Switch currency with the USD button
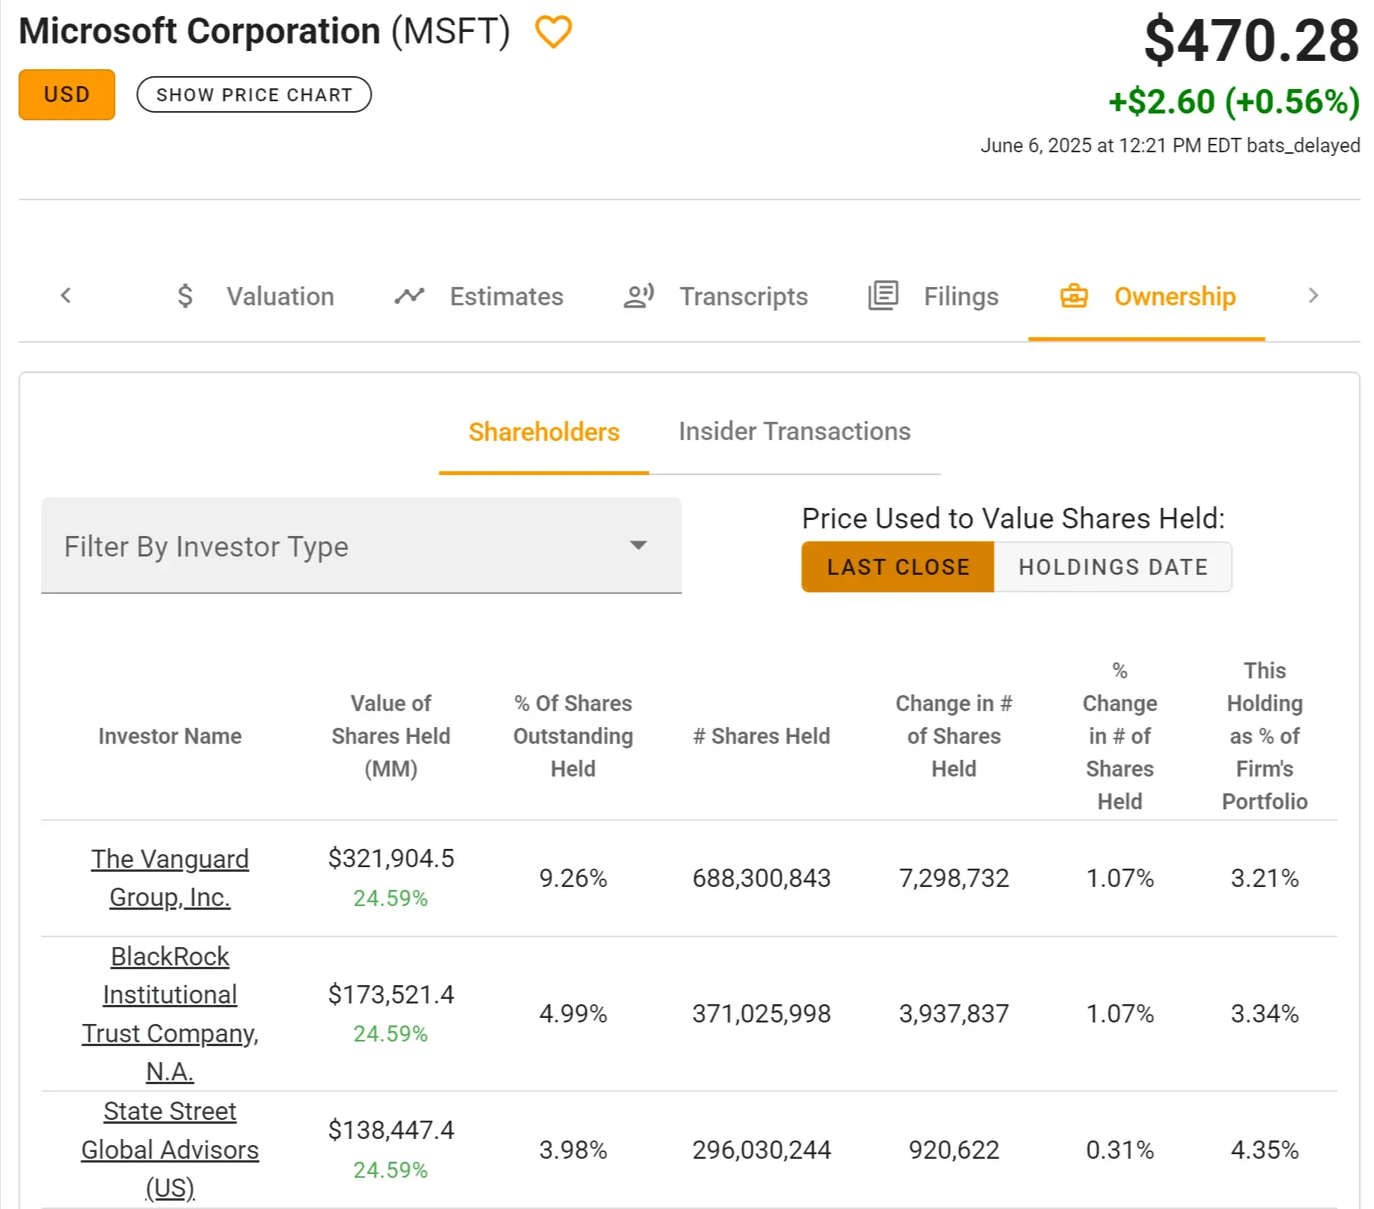 67,94
